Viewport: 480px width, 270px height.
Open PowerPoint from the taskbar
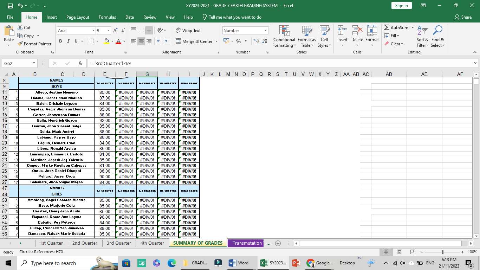pyautogui.click(x=296, y=263)
